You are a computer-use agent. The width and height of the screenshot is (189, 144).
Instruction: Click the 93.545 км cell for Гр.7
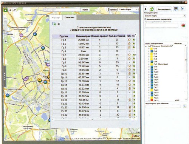[x=83, y=62]
